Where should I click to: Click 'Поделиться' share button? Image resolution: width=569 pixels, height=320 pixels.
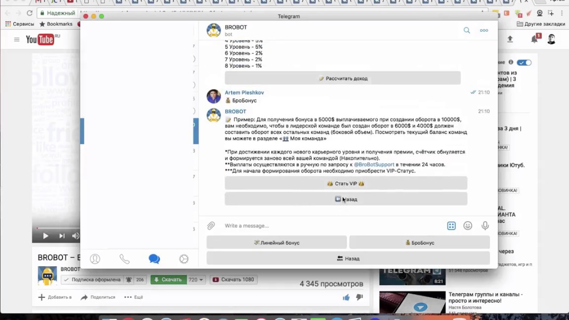click(x=98, y=297)
